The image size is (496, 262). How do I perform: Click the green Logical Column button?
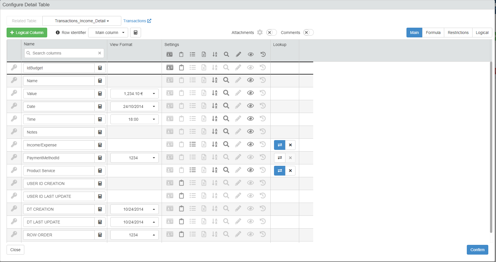click(x=27, y=33)
